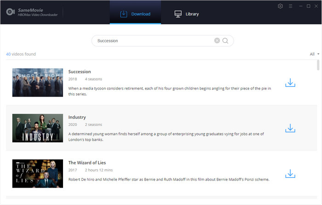322x205 pixels.
Task: Click the '4 seasons' label for Succession
Action: 93,79
